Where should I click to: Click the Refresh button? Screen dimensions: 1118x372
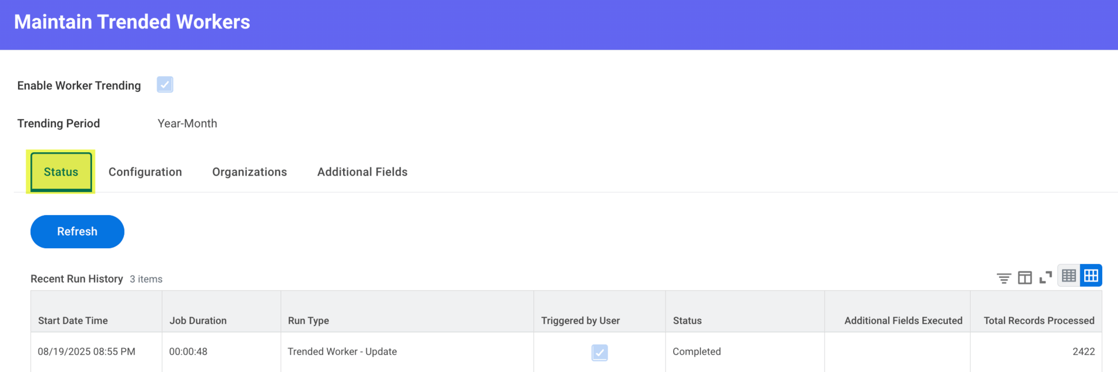click(x=77, y=231)
